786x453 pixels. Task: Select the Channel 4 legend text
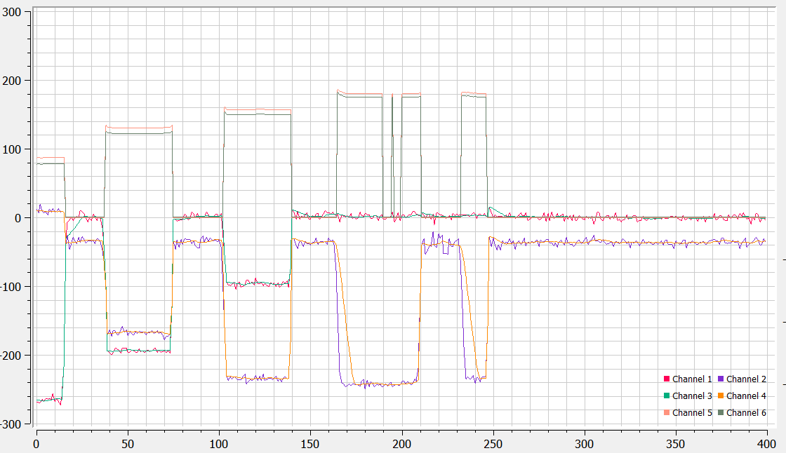(x=746, y=396)
